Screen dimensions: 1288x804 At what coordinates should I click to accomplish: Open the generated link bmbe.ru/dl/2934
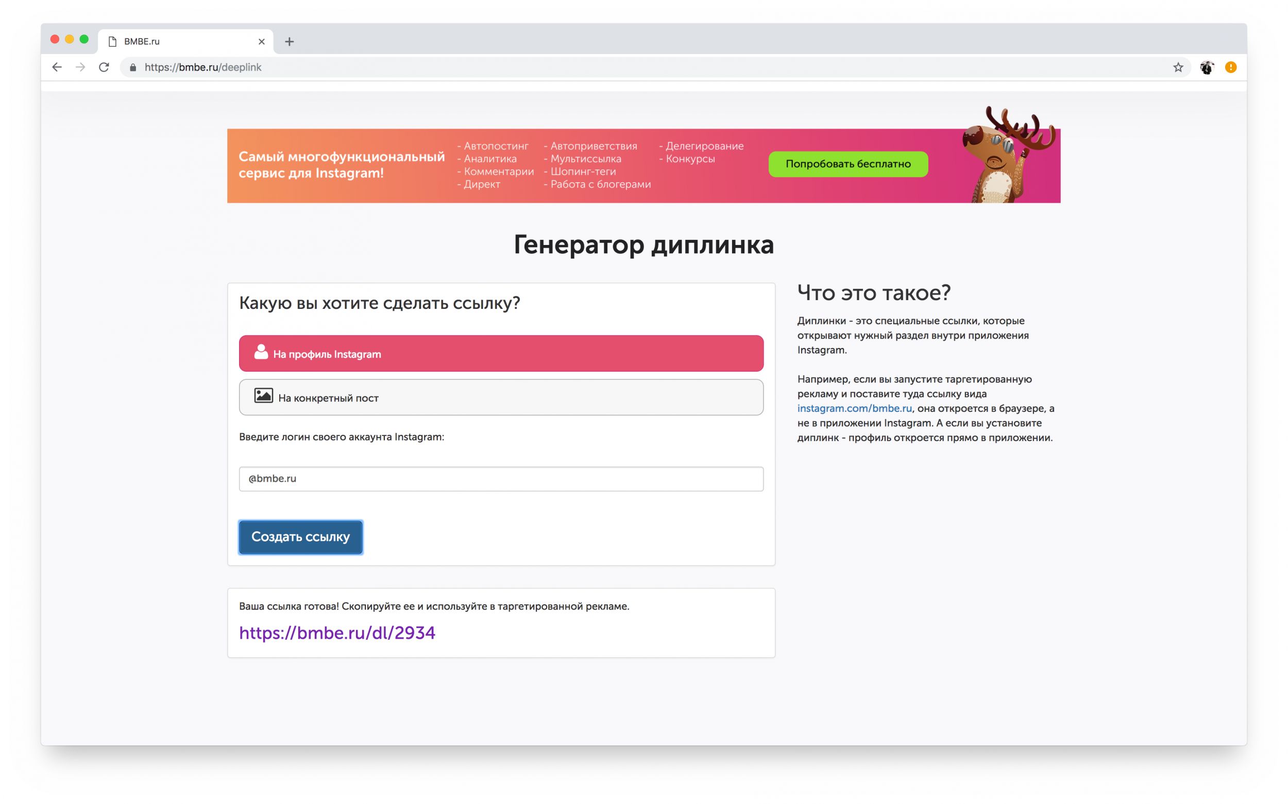(x=337, y=633)
